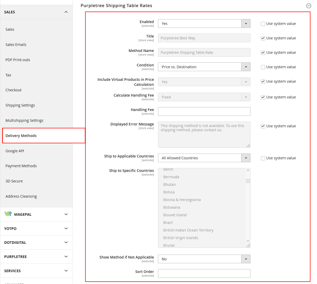Image resolution: width=317 pixels, height=284 pixels.
Task: Open Sales Emails settings
Action: 16,45
